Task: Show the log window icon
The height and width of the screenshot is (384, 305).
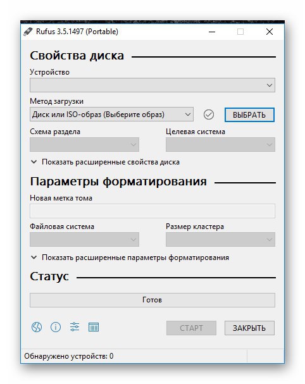Action: (x=94, y=327)
